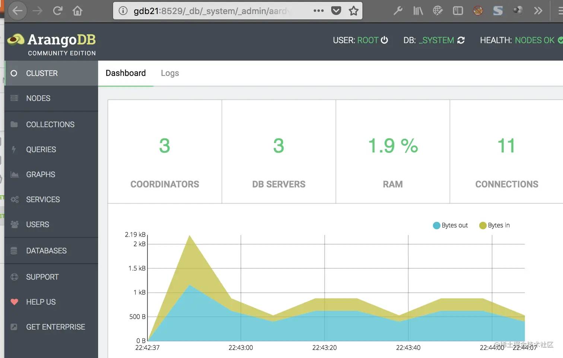The image size is (563, 358).
Task: Open the USERS sidebar section
Action: [x=51, y=224]
